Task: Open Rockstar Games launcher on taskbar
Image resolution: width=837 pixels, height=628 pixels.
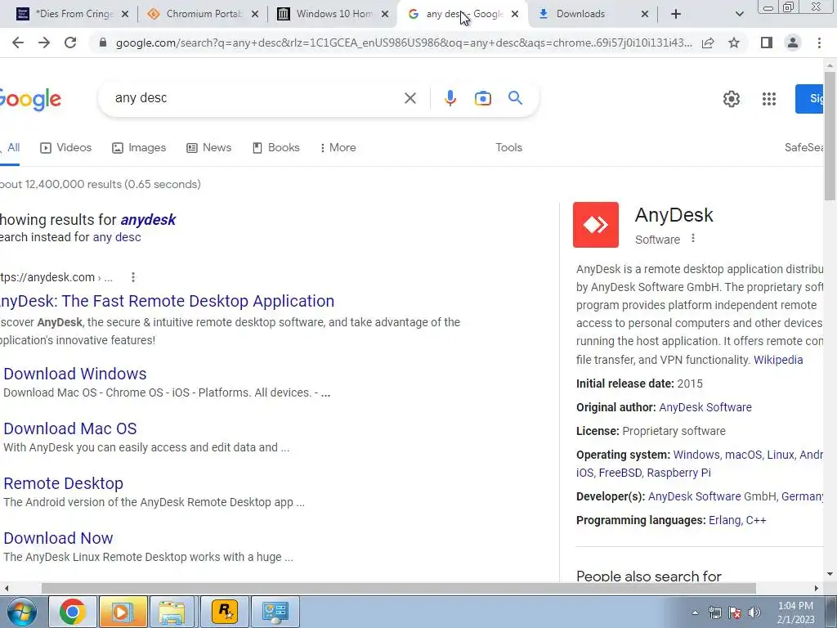Action: point(225,612)
